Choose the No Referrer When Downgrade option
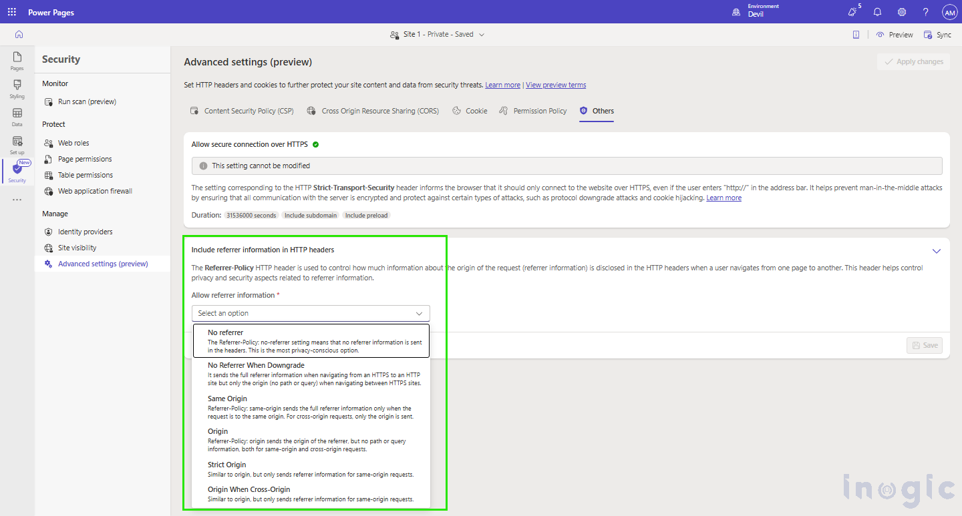This screenshot has height=516, width=962. pyautogui.click(x=311, y=374)
